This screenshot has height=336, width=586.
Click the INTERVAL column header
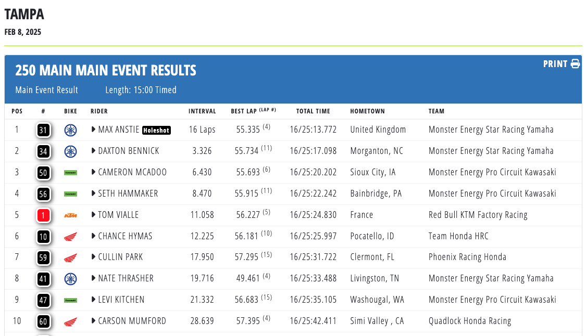click(202, 111)
